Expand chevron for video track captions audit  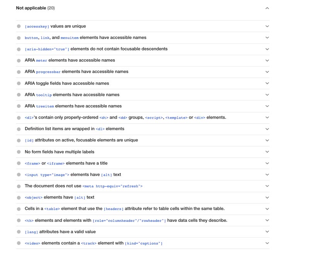tap(267, 243)
